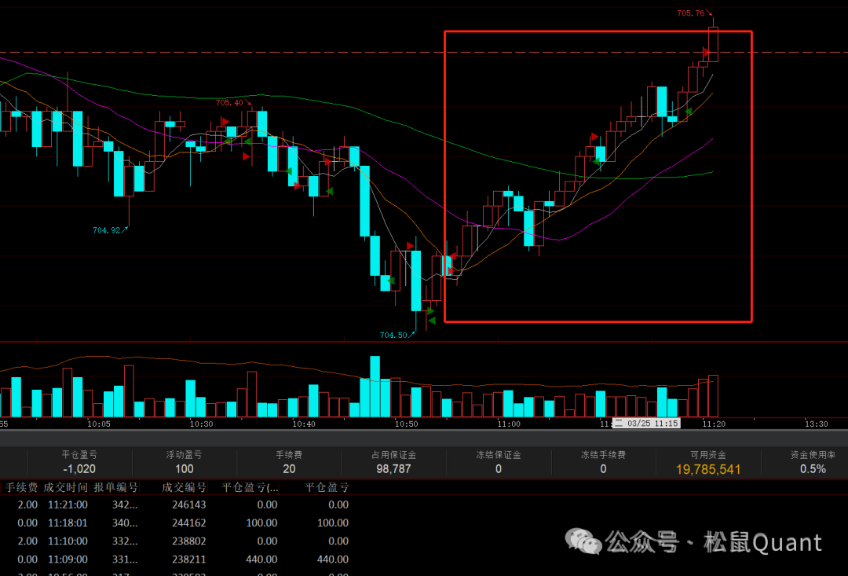The height and width of the screenshot is (576, 848).
Task: Click the tallest cyan volume bar
Action: tap(375, 387)
